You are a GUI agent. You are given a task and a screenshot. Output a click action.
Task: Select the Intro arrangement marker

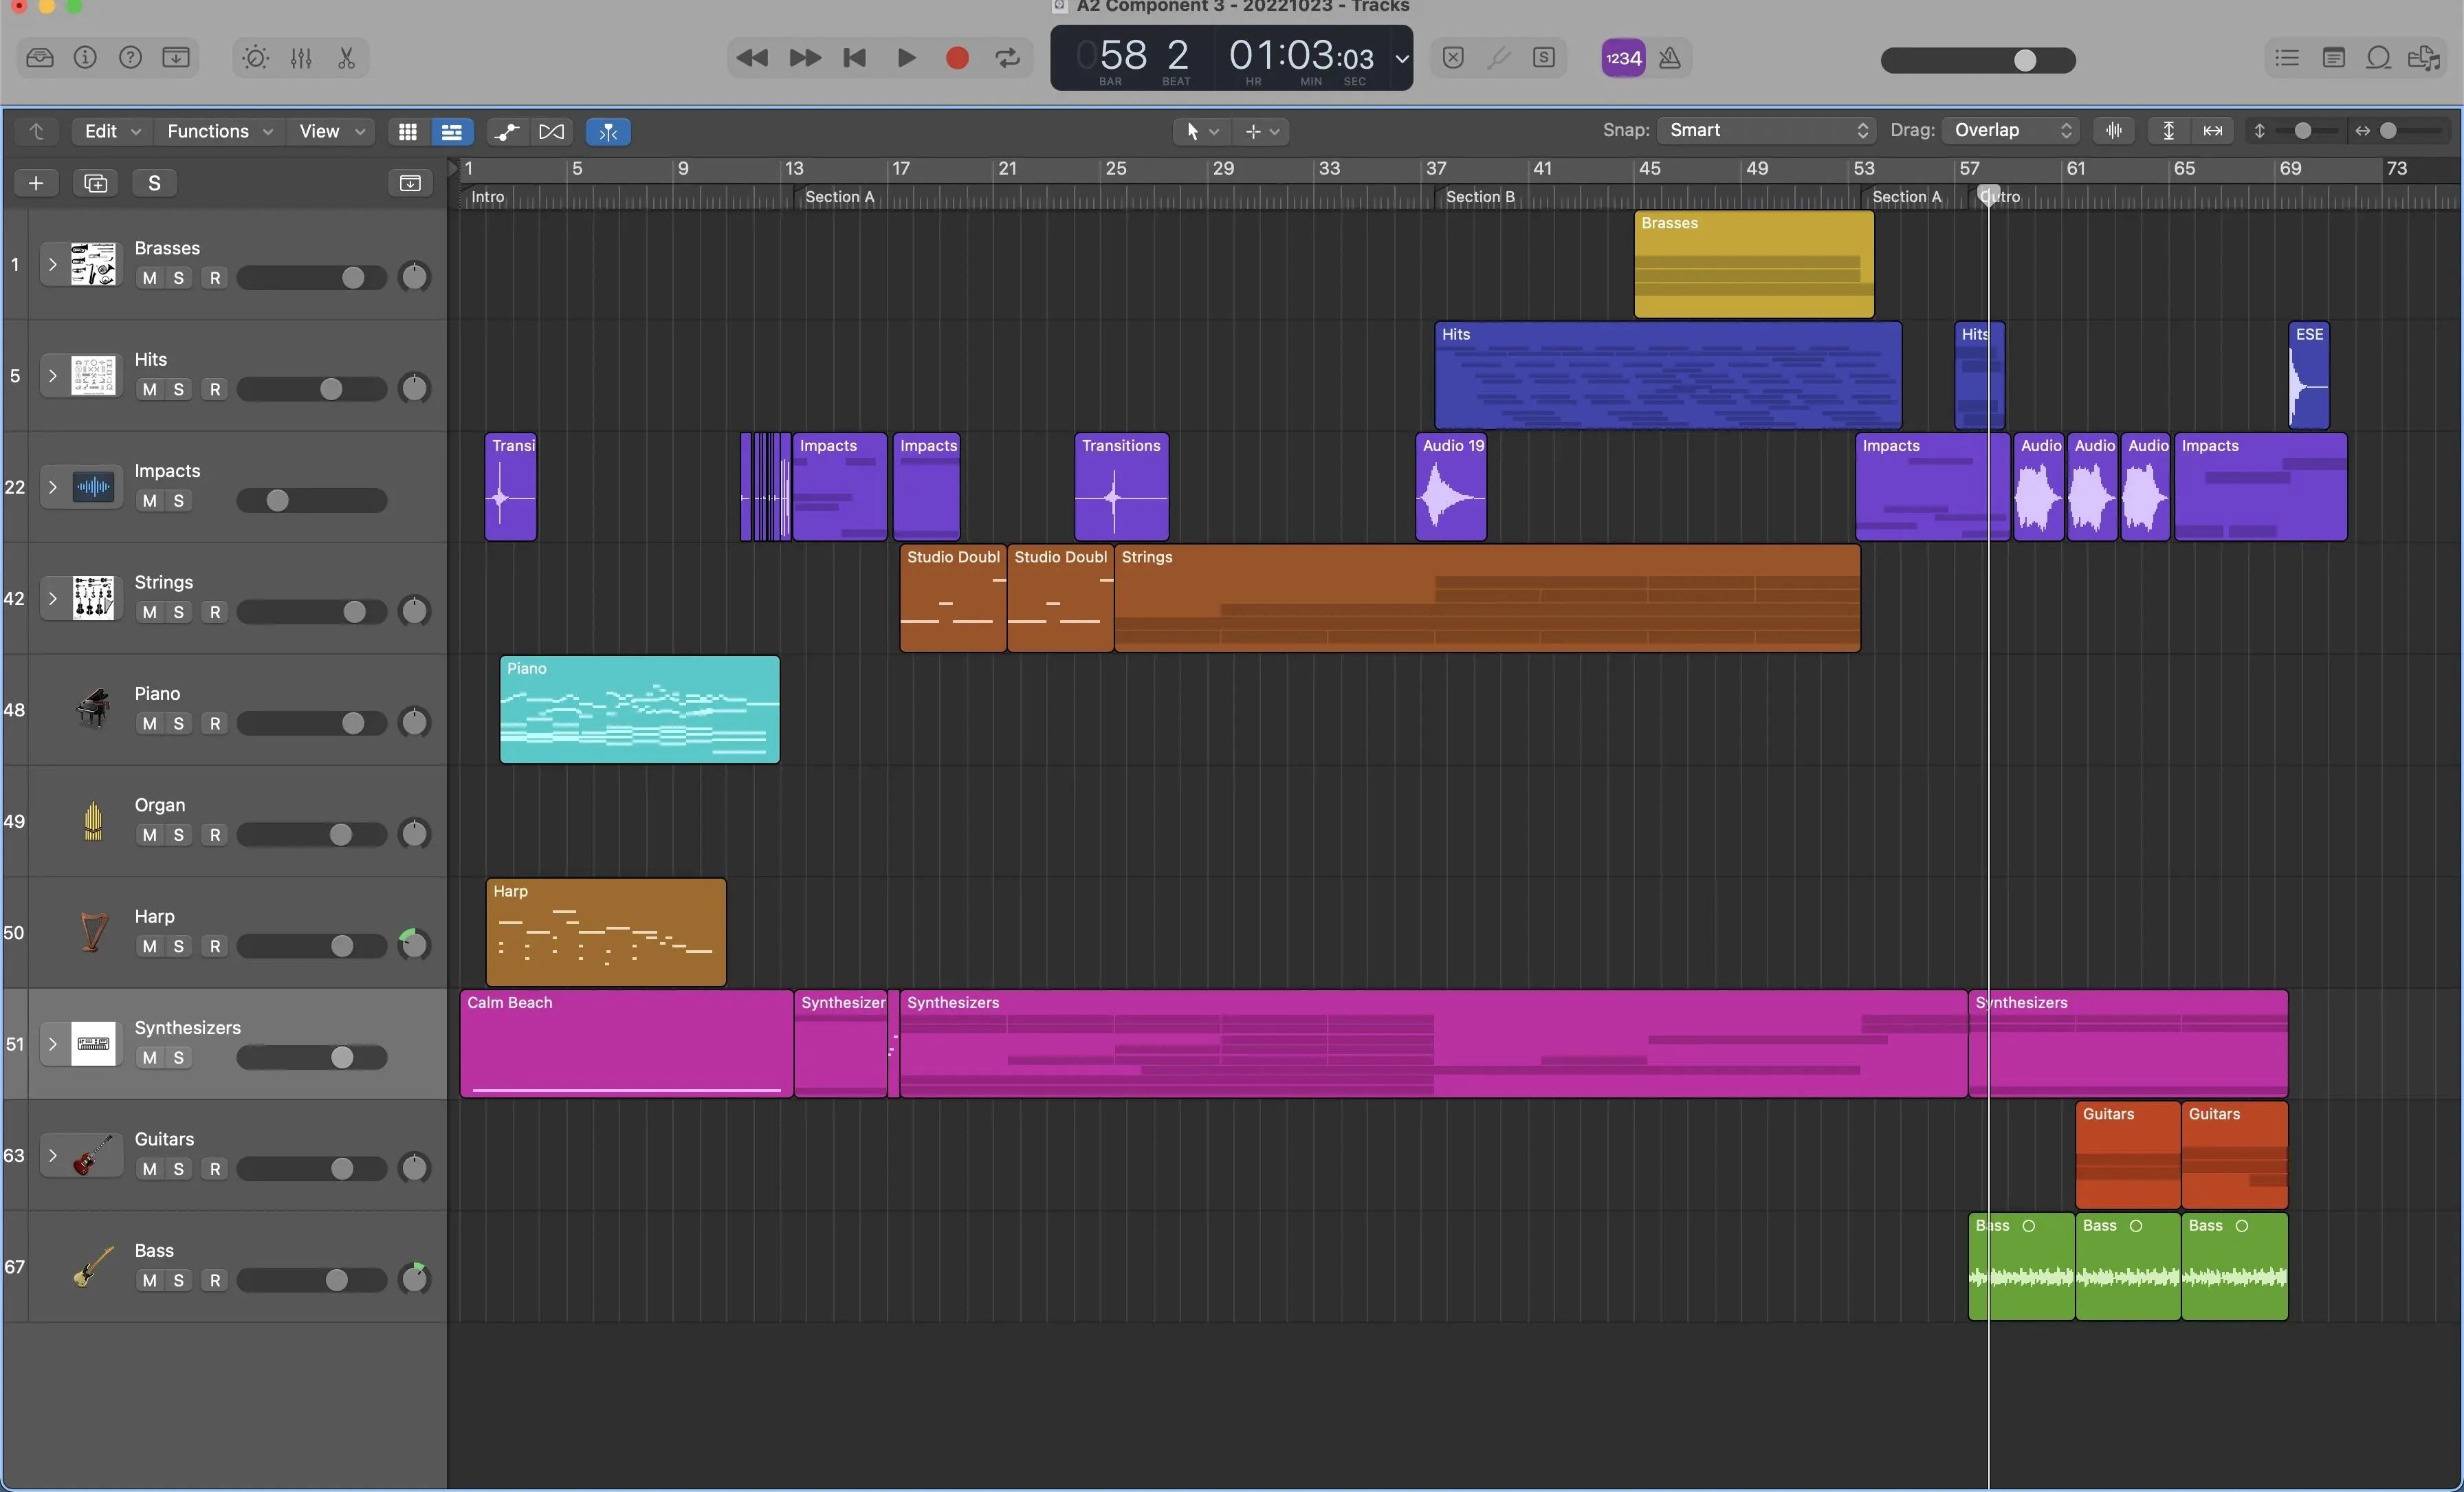point(488,197)
